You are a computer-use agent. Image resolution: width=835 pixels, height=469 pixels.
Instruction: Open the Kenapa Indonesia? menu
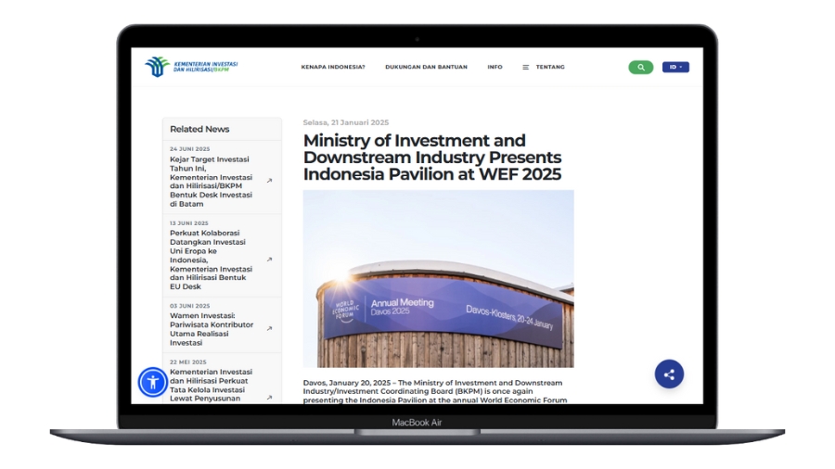[333, 67]
